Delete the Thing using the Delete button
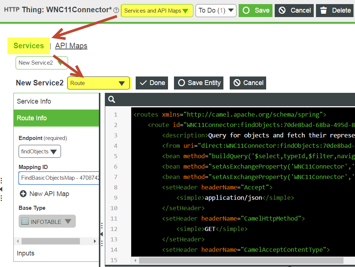Screen dimensions: 355x267 (x=335, y=10)
